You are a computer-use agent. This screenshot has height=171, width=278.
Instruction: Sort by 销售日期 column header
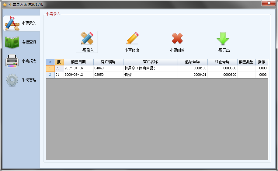78,62
